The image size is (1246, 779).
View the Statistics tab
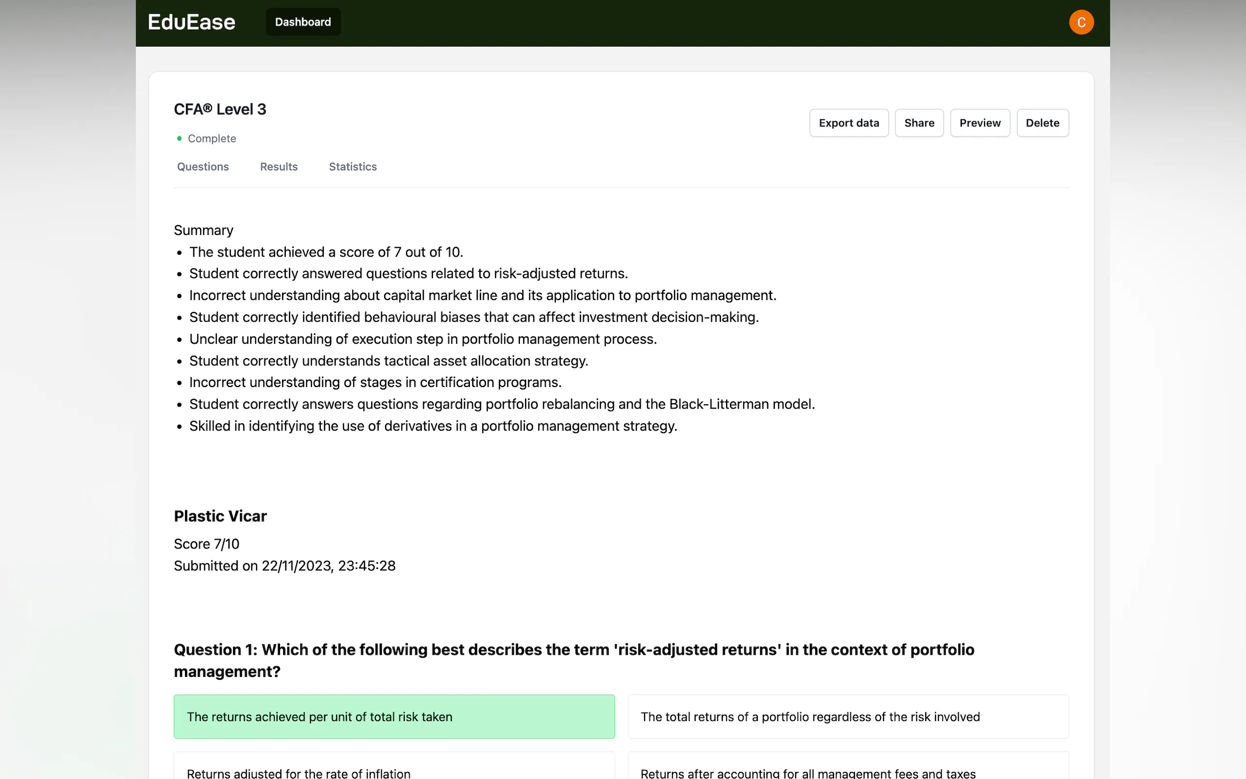point(353,166)
